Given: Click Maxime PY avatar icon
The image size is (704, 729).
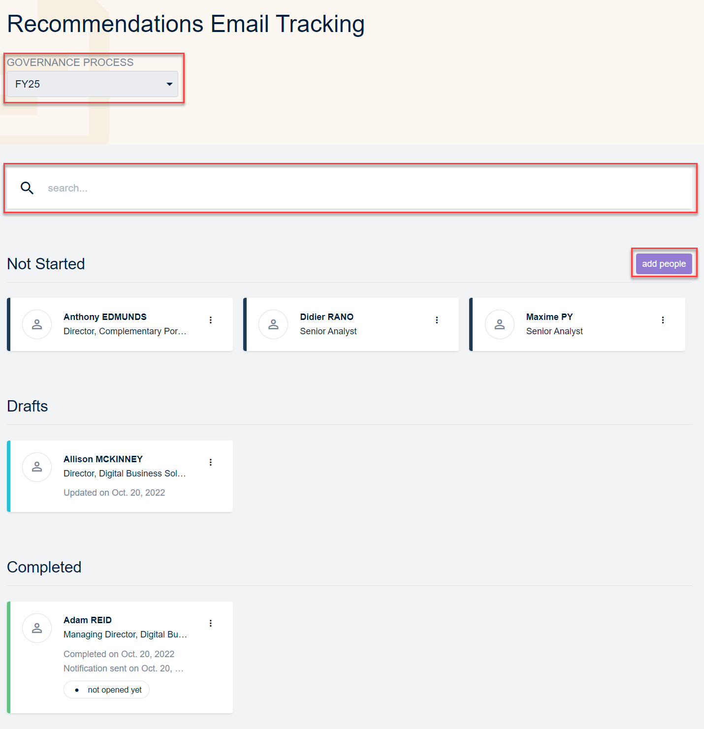Looking at the screenshot, I should point(499,324).
